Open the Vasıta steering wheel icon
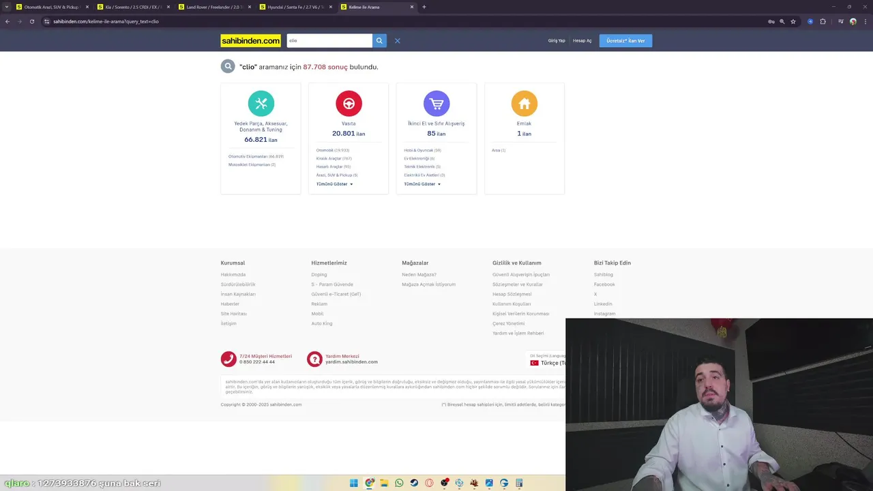 349,104
